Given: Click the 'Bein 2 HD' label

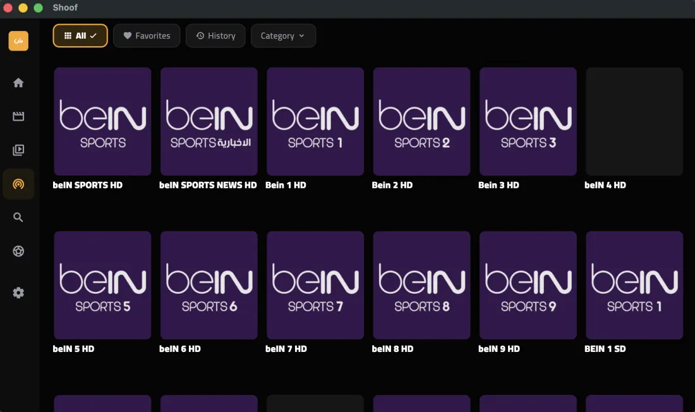Looking at the screenshot, I should pos(392,185).
